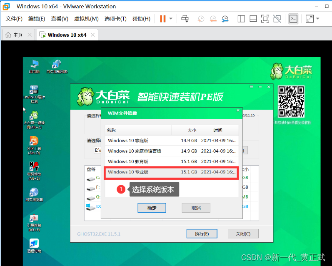This screenshot has height=266, width=332.
Task: Select Windows 10 教育版 row
Action: pos(172,161)
